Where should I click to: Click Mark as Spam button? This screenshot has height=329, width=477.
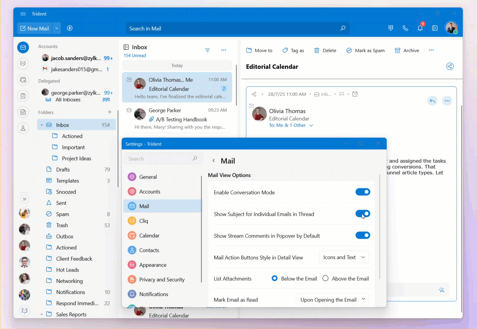point(365,50)
